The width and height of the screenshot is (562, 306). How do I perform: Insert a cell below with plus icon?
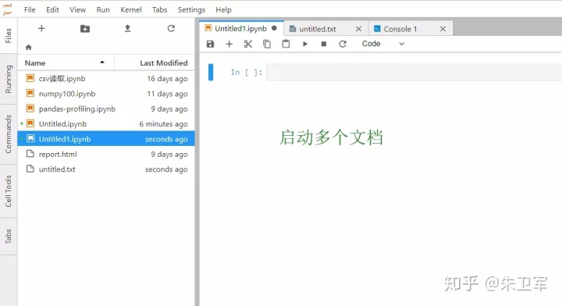[x=229, y=44]
